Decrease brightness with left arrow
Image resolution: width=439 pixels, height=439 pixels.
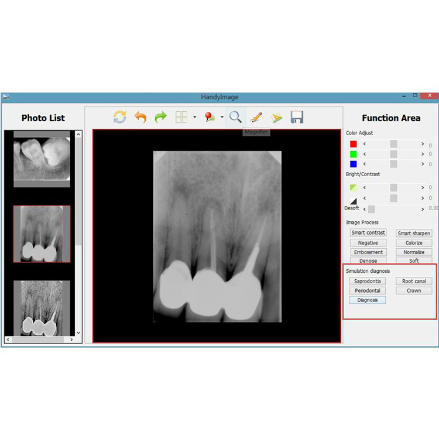click(x=365, y=187)
